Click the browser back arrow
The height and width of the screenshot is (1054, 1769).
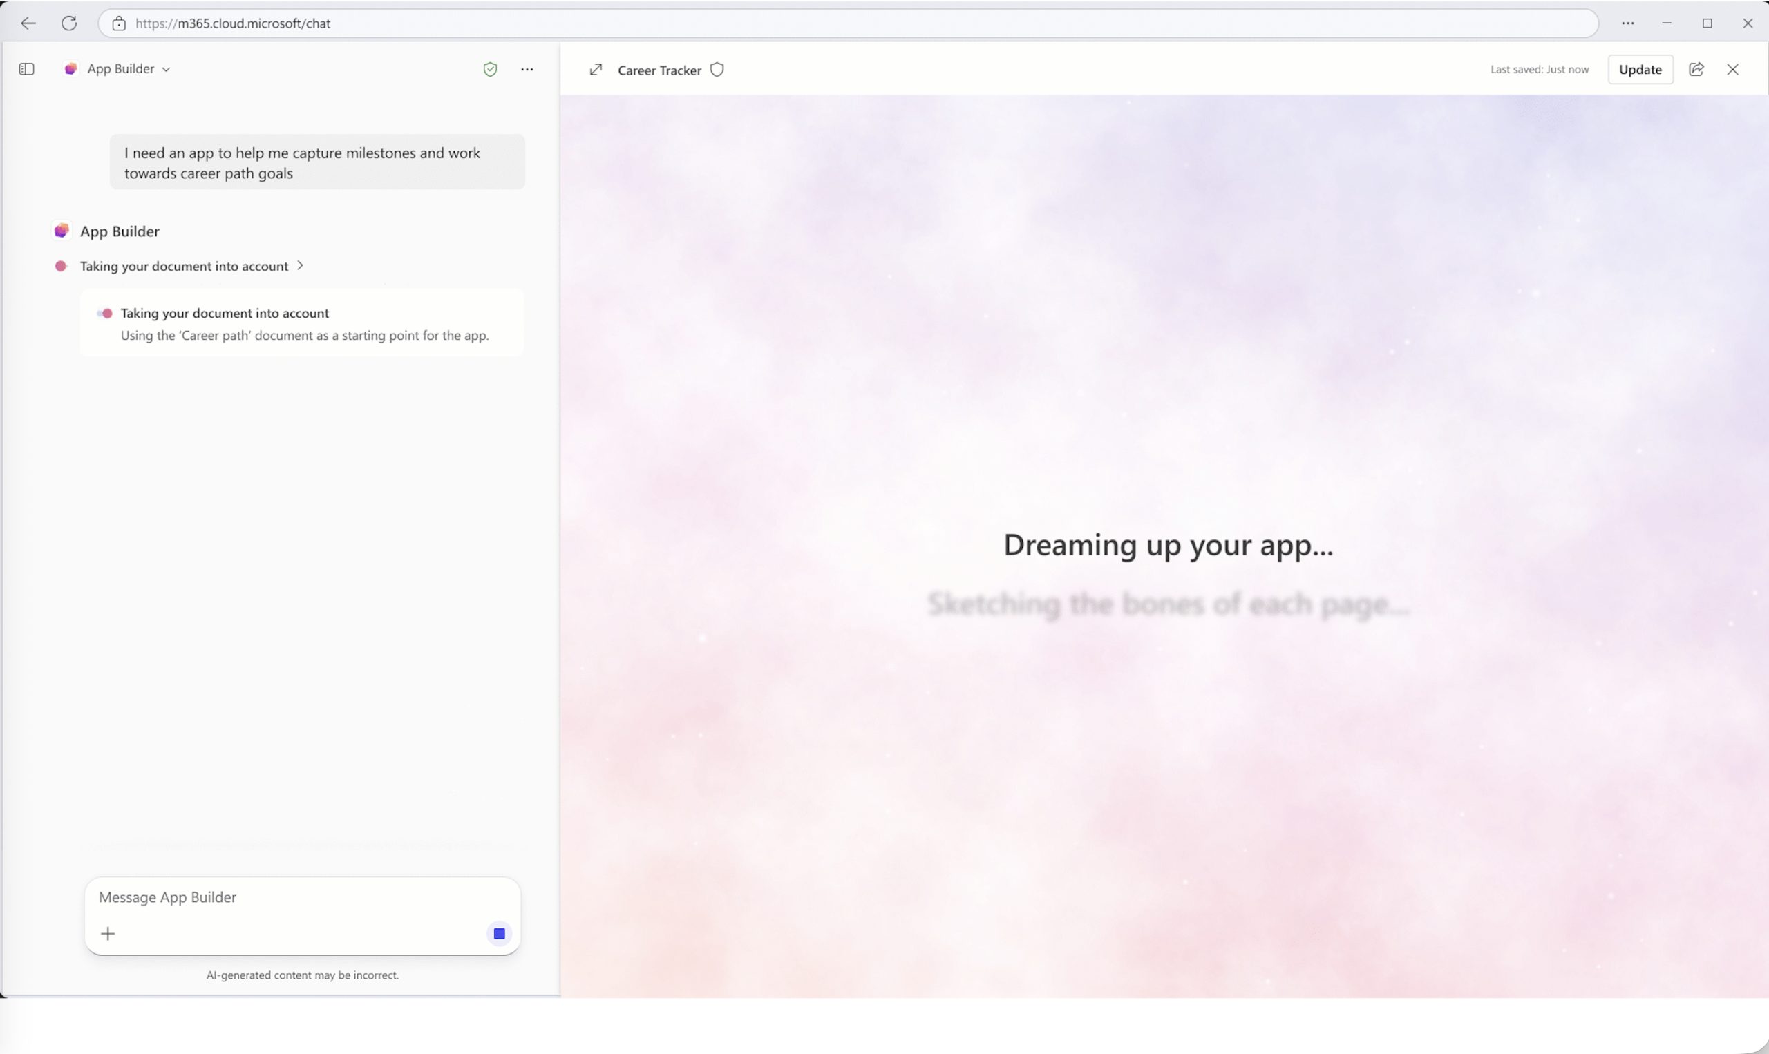point(28,23)
